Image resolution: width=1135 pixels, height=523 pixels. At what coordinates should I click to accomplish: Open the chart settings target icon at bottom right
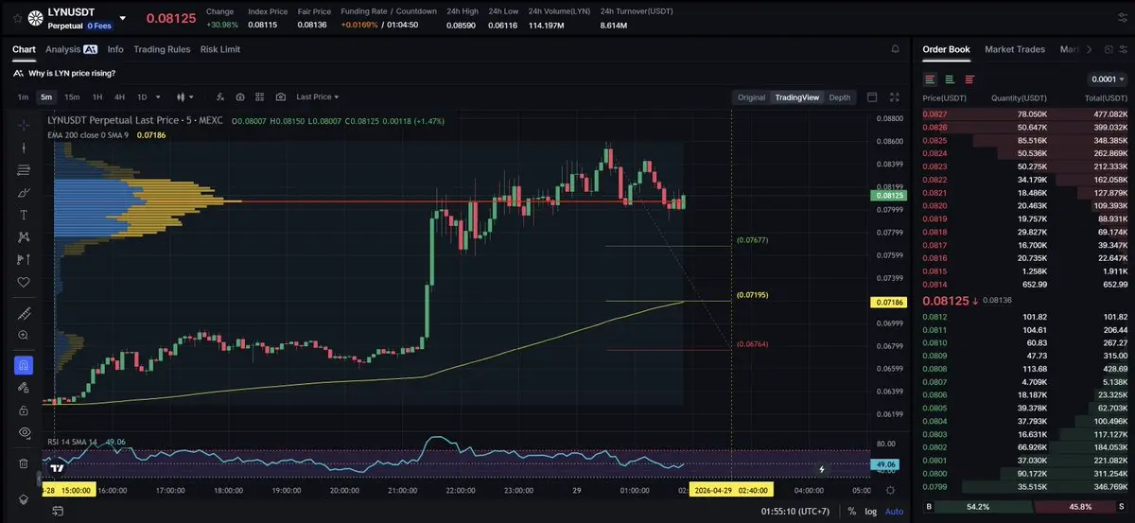[890, 489]
